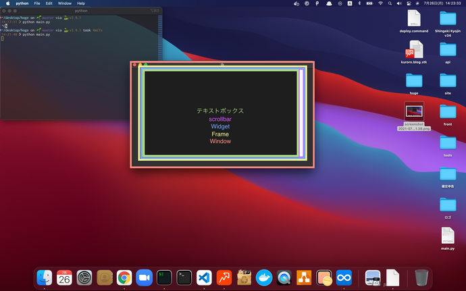Click inside the tk window text box
Viewport: 466px width, 291px height.
tap(221, 113)
